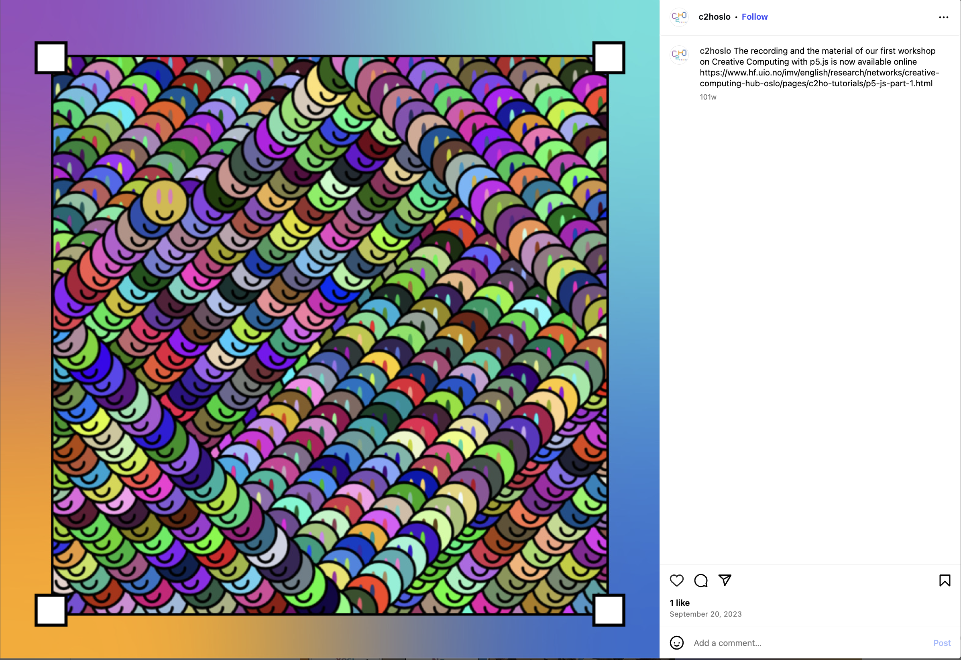This screenshot has height=660, width=961.
Task: Like the post with heart icon
Action: pos(676,581)
